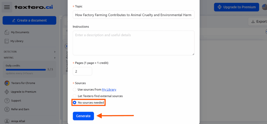Screen dimensions: 267x124
Task: Click the Support question mark icon
Action: (x=7, y=101)
